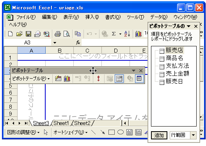The height and width of the screenshot is (146, 206).
Task: Open the 表示(V) menu
Action: pos(71,17)
